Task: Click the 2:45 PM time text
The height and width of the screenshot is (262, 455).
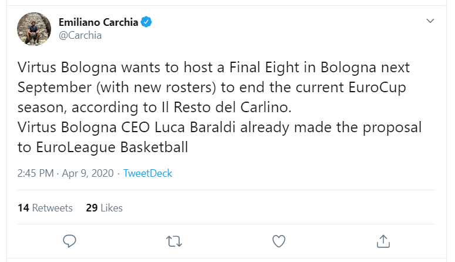Action: [x=37, y=173]
